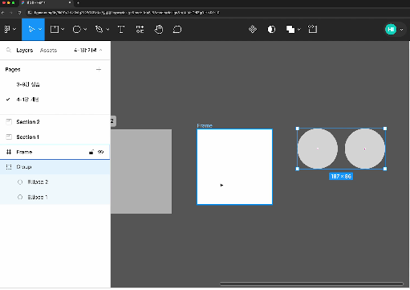Click the right ellipse on canvas
Viewport: 410px width, 290px height.
coord(365,149)
